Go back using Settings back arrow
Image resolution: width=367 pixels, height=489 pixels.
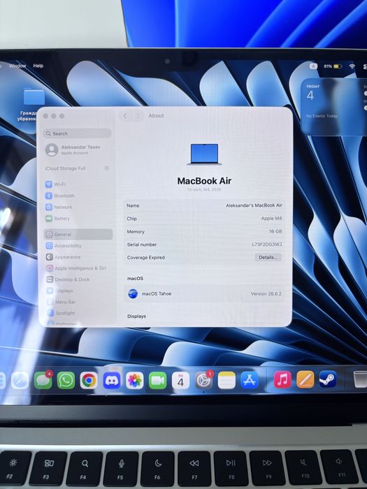click(x=125, y=116)
